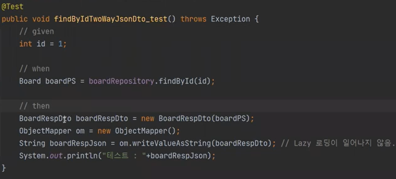Click ObjectMapper type at line start
The height and width of the screenshot is (179, 396).
pos(45,131)
